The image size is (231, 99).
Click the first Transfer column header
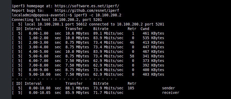point(74,29)
